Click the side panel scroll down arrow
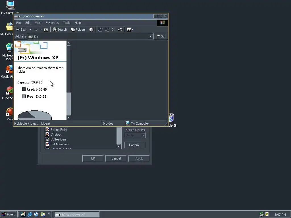This screenshot has width=291, height=218. 69,117
